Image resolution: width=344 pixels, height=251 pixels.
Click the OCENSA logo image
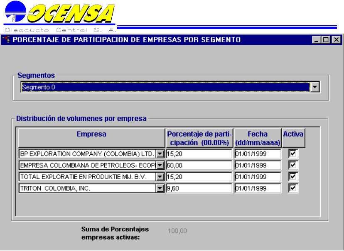coord(60,17)
